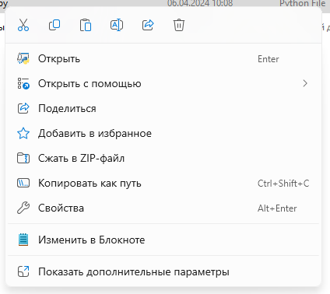Click the ZIP folder icon
Viewport: 330px width, 294px height.
23,158
